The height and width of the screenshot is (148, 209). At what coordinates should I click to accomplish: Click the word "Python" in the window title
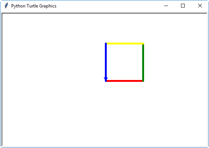click(18, 6)
